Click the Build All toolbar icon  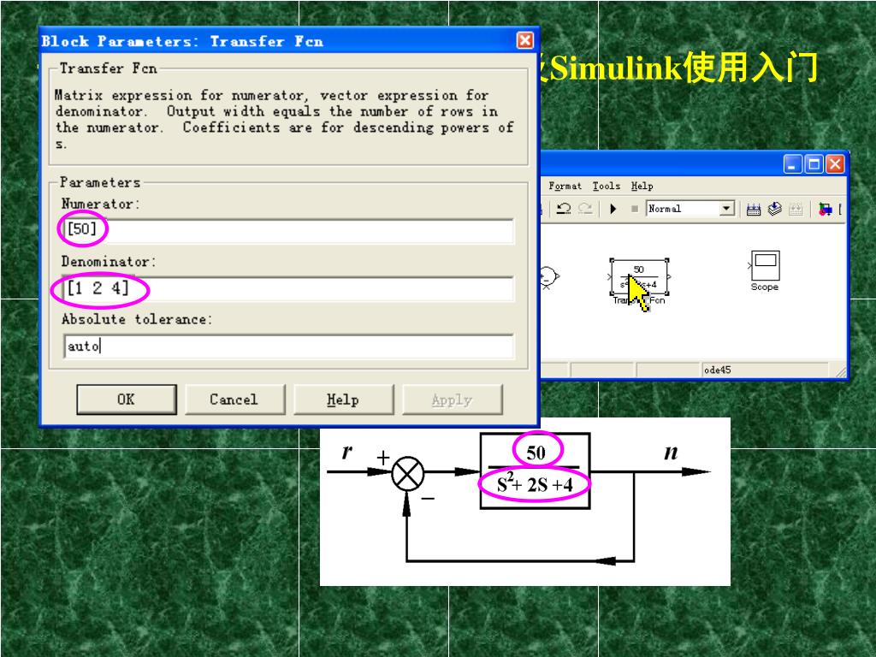(754, 210)
